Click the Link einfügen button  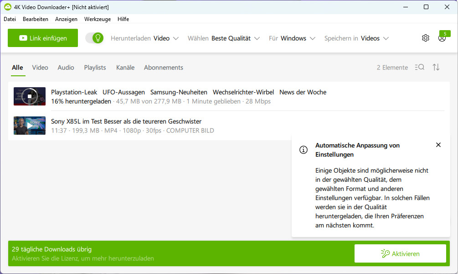tap(43, 38)
